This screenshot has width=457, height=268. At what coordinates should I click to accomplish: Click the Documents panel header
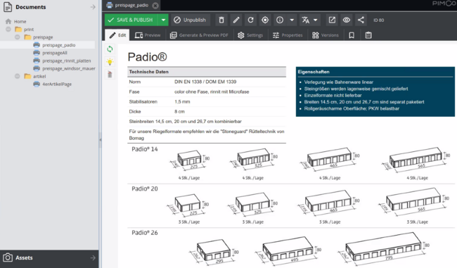(49, 7)
